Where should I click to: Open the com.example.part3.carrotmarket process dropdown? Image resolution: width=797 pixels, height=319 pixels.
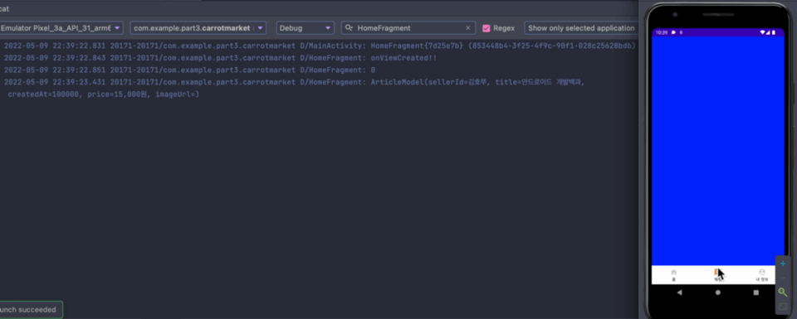198,28
